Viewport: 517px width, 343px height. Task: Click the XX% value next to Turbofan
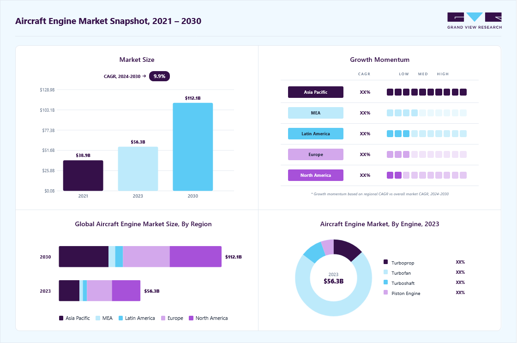tap(460, 272)
